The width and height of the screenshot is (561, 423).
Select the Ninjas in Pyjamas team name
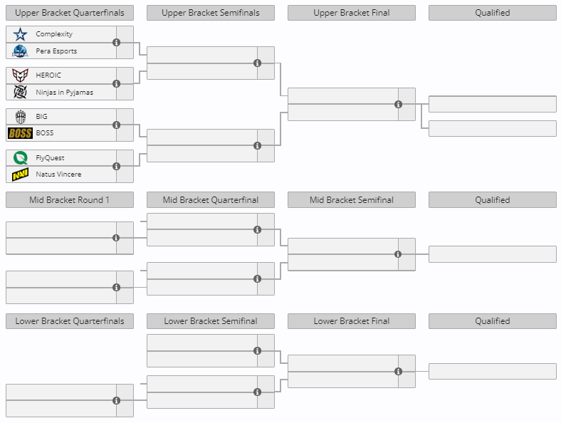[x=64, y=93]
